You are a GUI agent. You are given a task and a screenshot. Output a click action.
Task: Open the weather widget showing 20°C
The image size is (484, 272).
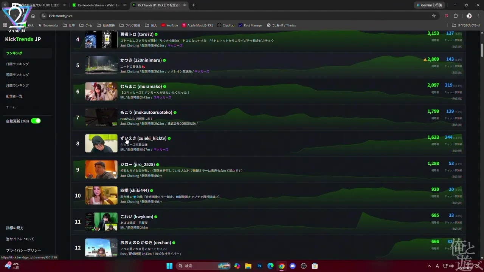point(11,266)
